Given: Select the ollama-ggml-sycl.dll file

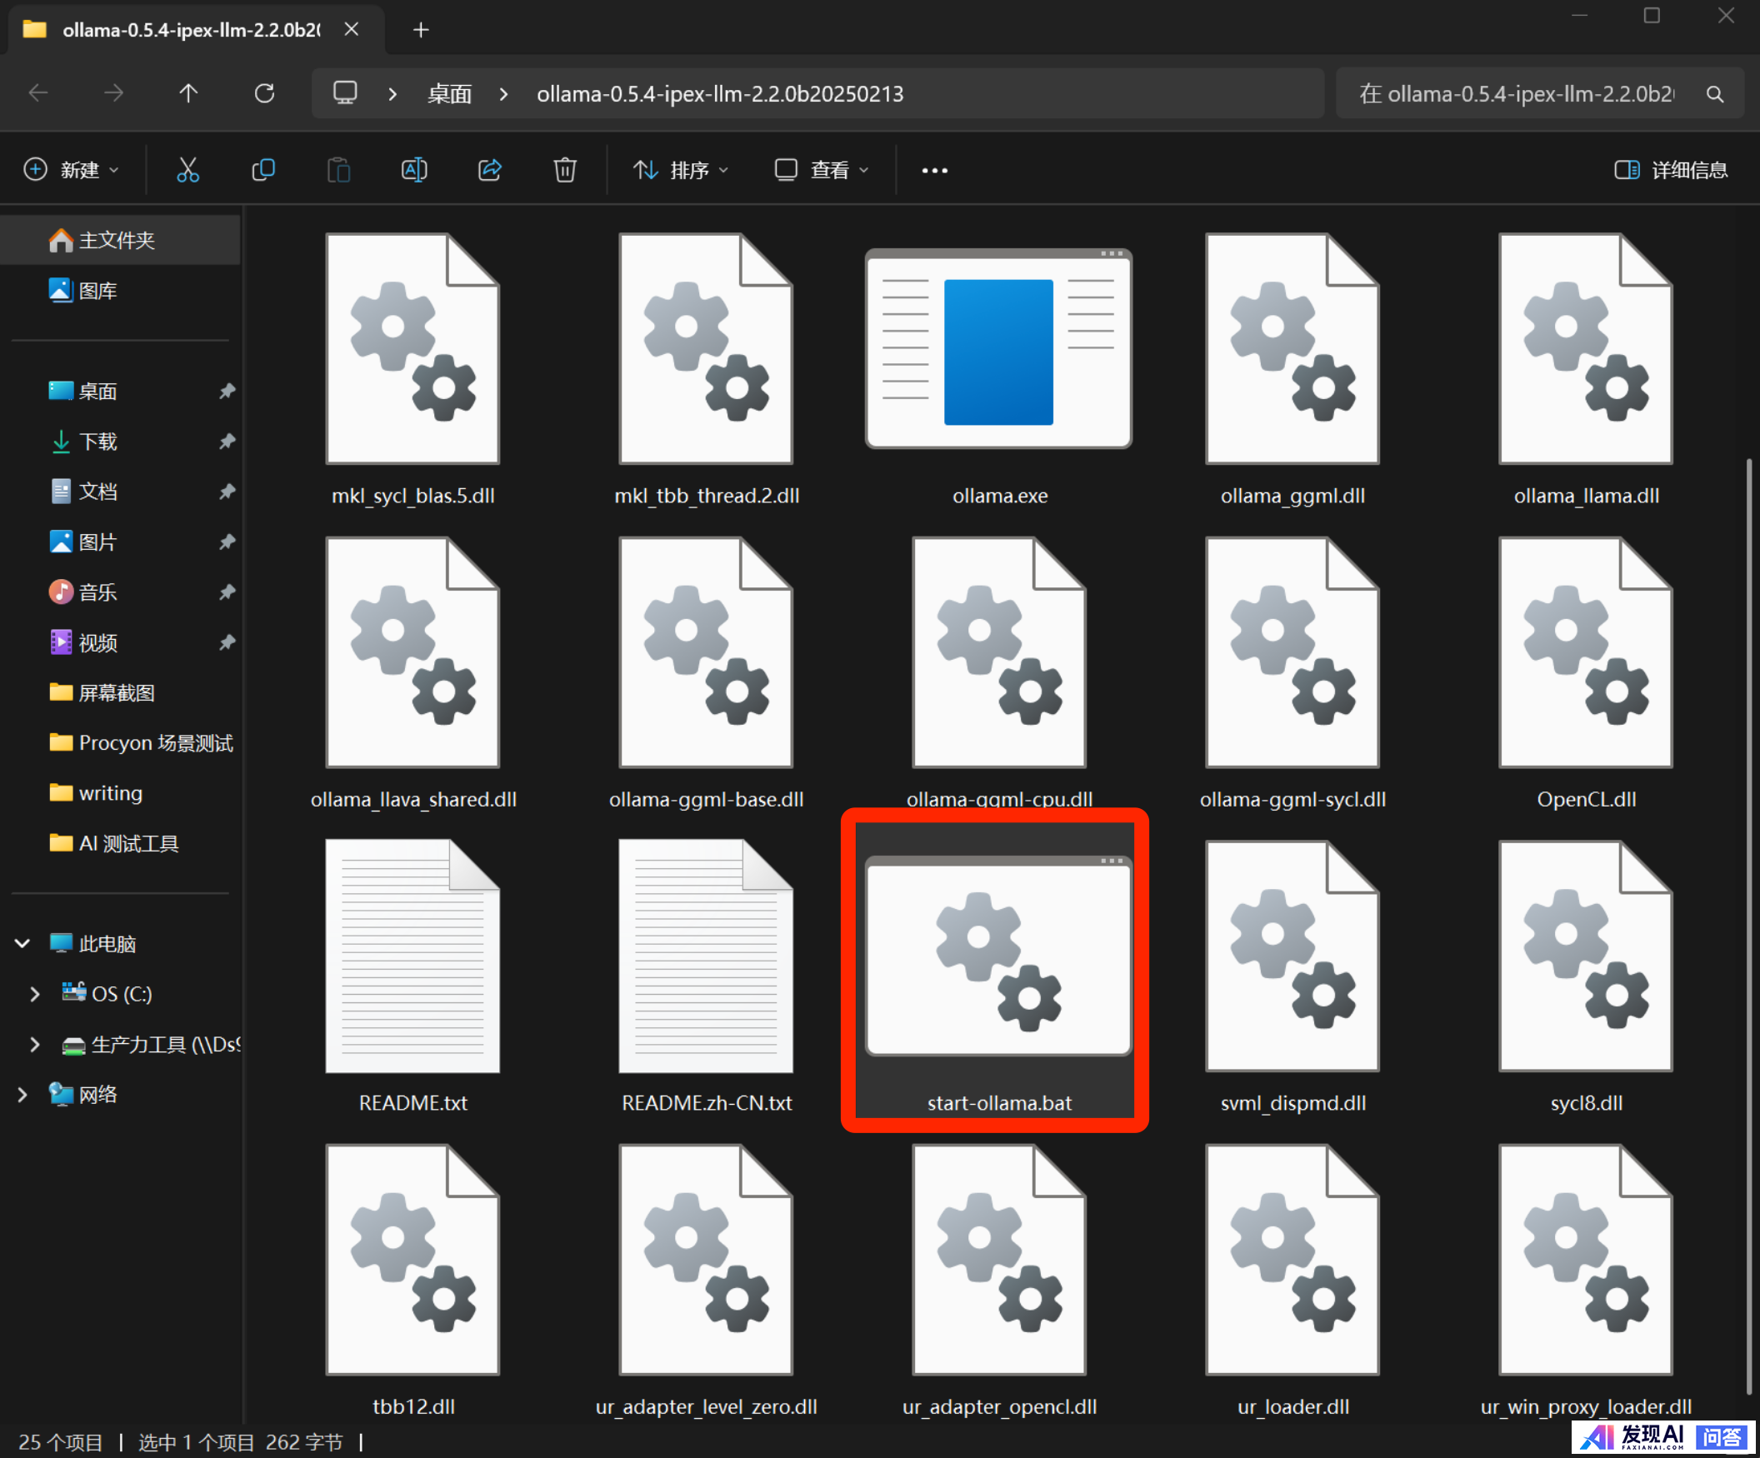Looking at the screenshot, I should [x=1293, y=674].
